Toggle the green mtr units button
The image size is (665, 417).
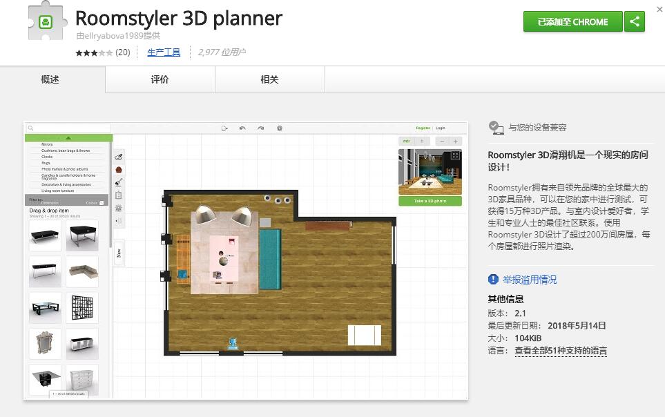point(406,142)
